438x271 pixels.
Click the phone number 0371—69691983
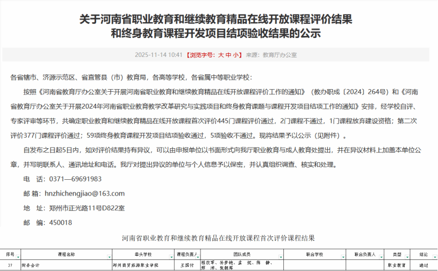[73, 179]
